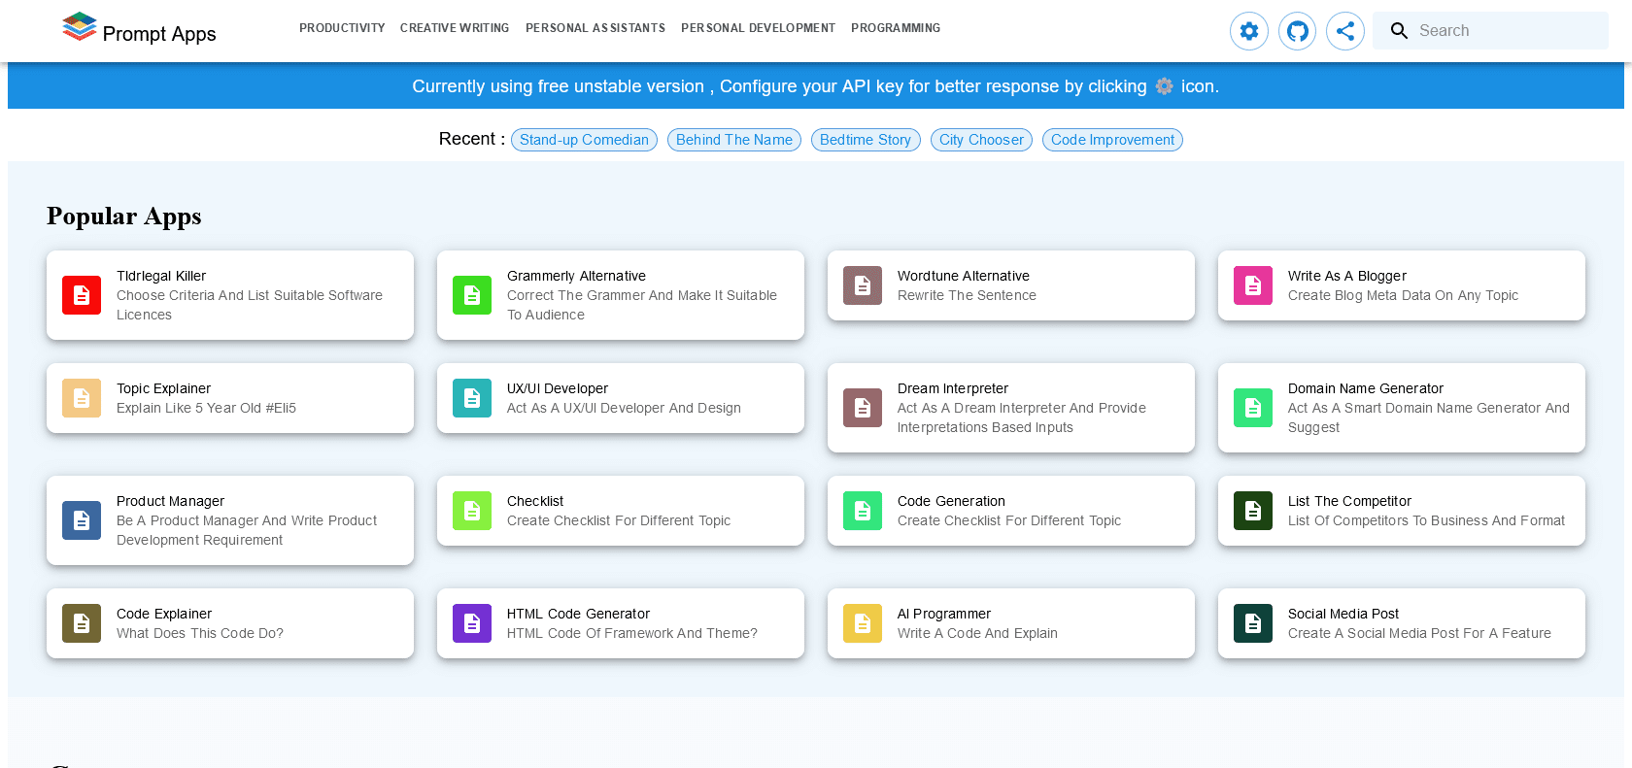Click 'Create A Social Media Post For A Feature'
This screenshot has height=768, width=1632.
[1419, 633]
